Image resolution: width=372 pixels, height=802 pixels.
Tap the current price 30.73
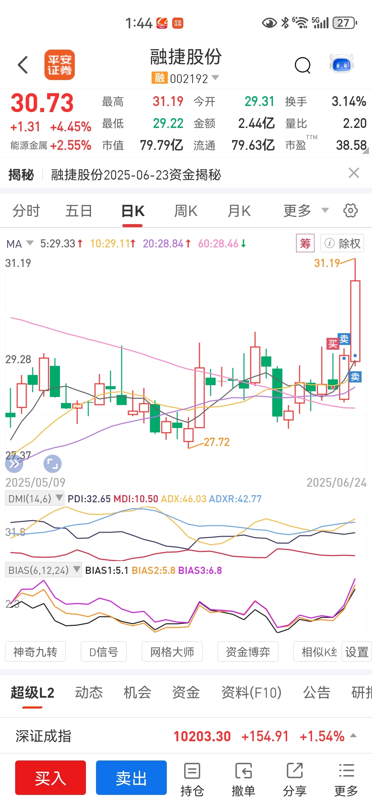(42, 103)
